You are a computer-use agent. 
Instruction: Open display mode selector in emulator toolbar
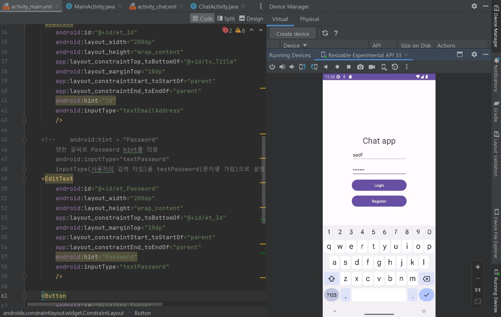(384, 67)
